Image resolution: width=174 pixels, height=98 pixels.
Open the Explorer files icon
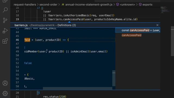(x=5, y=1)
